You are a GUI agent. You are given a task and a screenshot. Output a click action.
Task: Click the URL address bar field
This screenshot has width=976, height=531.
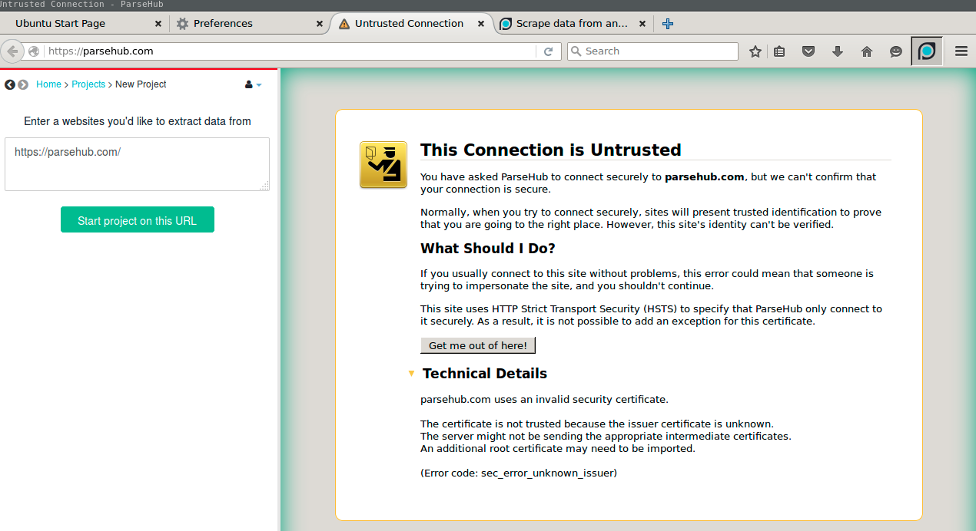(x=290, y=51)
